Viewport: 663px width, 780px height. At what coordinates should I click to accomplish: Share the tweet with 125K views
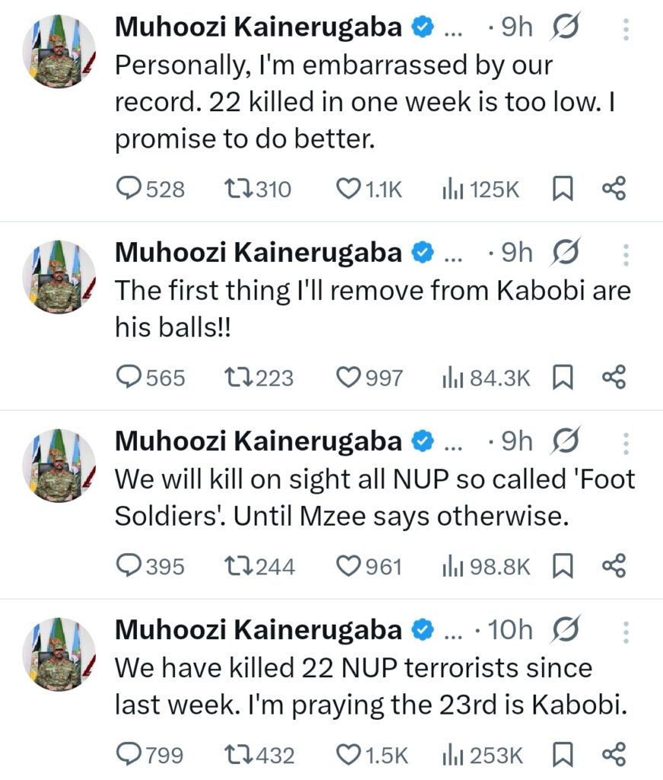(614, 189)
